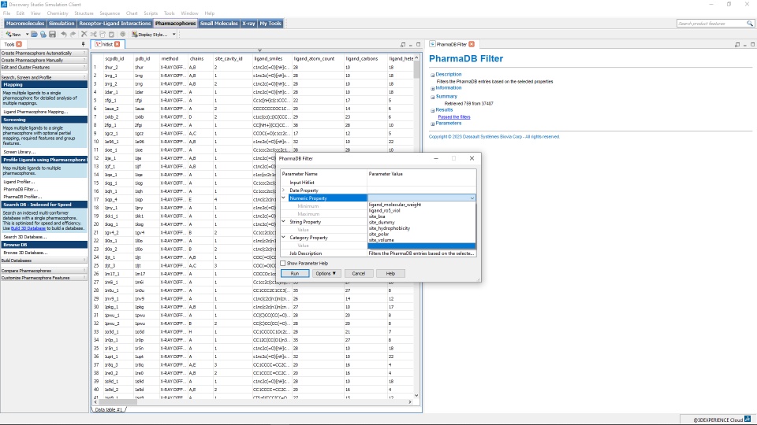The width and height of the screenshot is (757, 425).
Task: Select the Small Molecules tab
Action: tap(218, 23)
